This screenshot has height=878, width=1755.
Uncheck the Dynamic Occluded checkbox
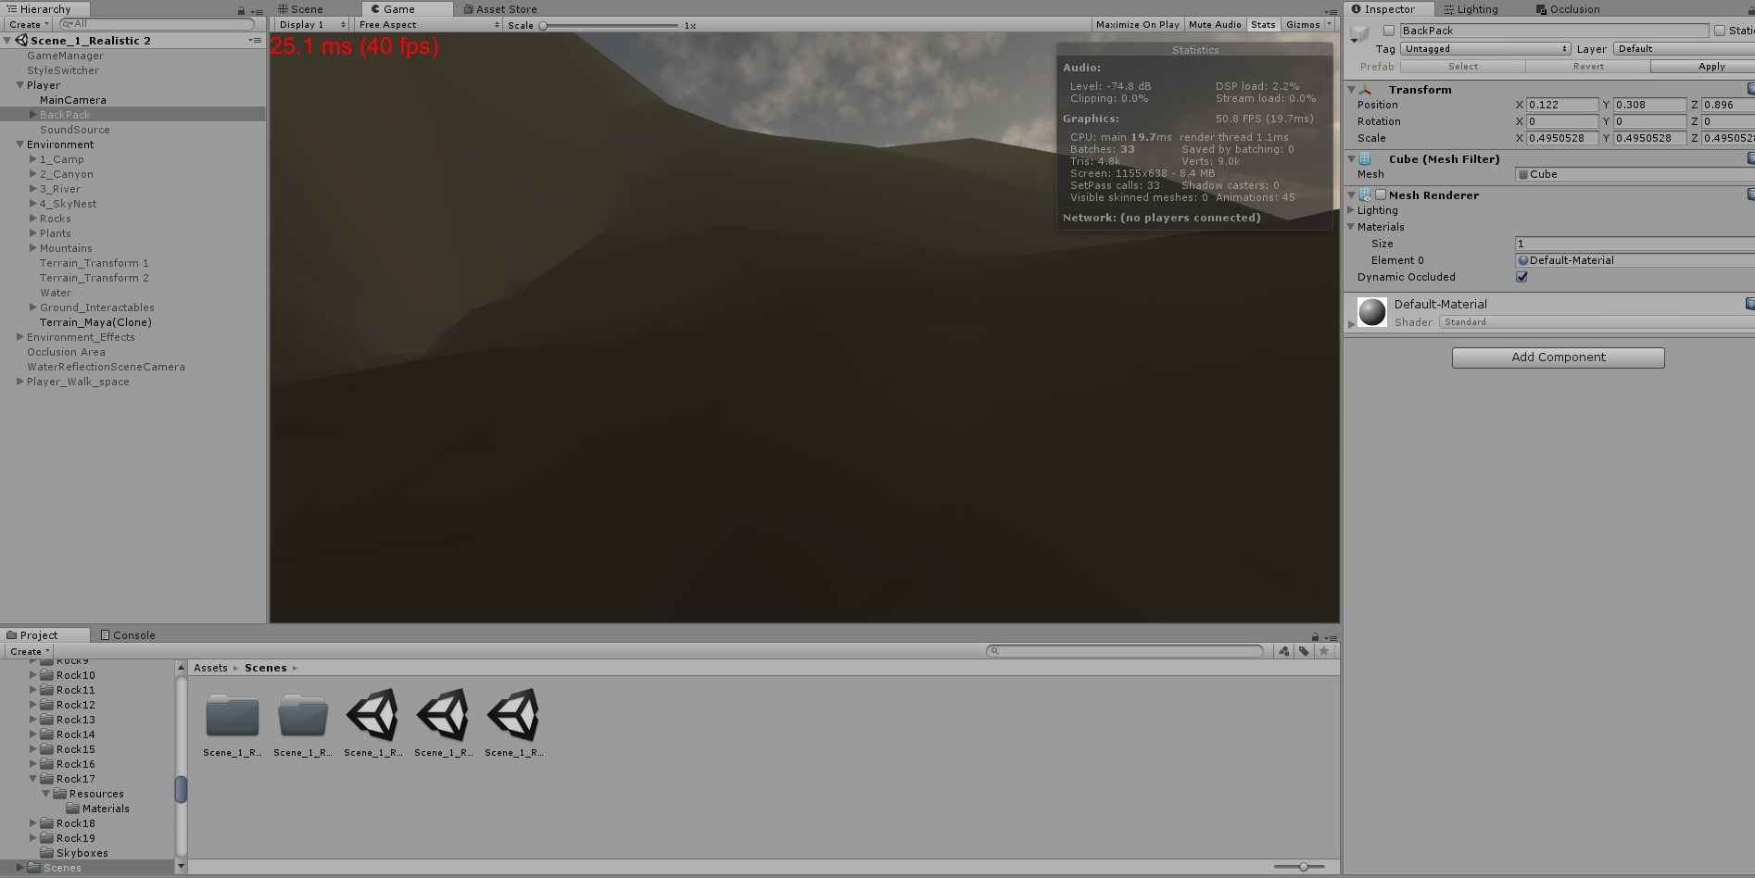1521,277
